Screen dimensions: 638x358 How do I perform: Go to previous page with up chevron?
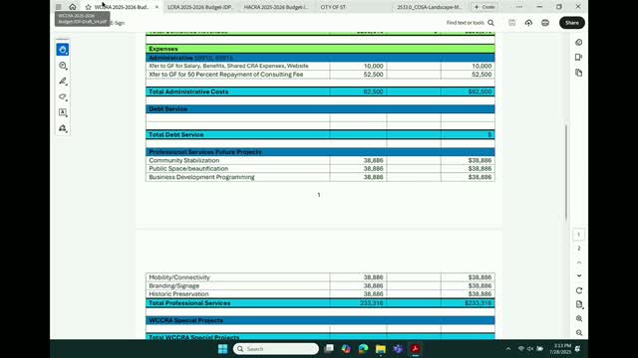[x=579, y=263]
